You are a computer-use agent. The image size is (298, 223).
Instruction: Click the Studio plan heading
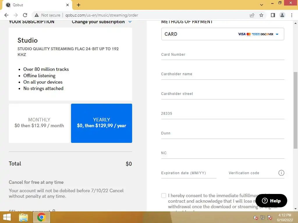pos(28,40)
